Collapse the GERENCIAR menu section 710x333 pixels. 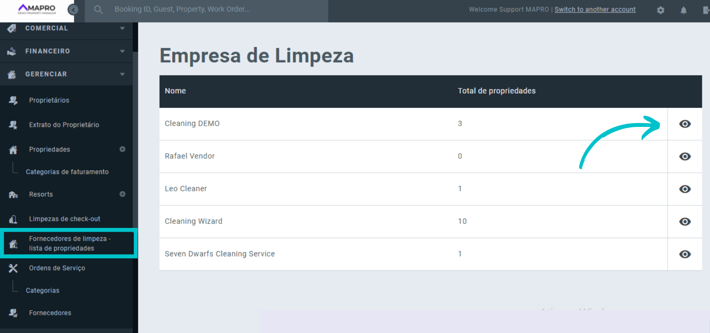tap(67, 74)
